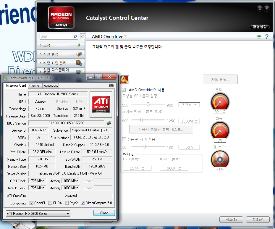Click the 바탕 화면 관리 desktop management icon
Image resolution: width=275 pixels, height=229 pixels.
click(79, 63)
